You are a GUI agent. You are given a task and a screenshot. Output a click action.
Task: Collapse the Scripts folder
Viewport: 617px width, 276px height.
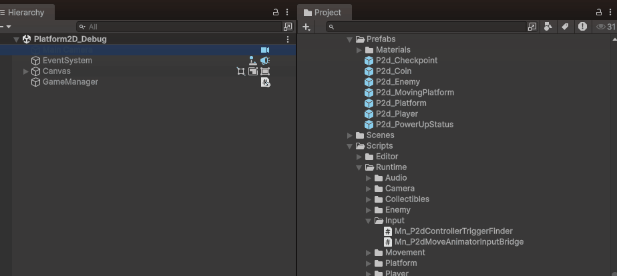349,146
